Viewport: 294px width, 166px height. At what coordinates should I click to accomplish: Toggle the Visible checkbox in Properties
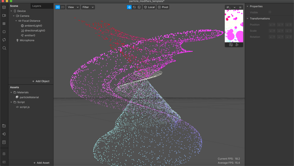[x=270, y=12]
